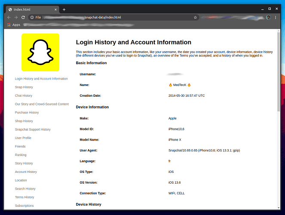This screenshot has width=285, height=215.
Task: Bookmark this page with the star icon
Action: (195, 18)
